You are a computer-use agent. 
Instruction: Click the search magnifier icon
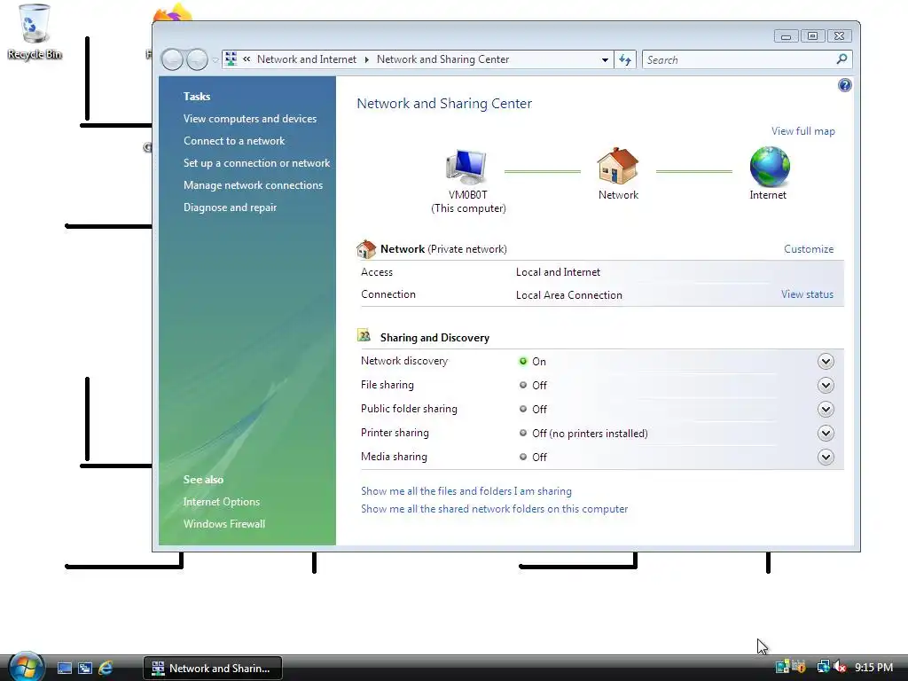[x=842, y=59]
